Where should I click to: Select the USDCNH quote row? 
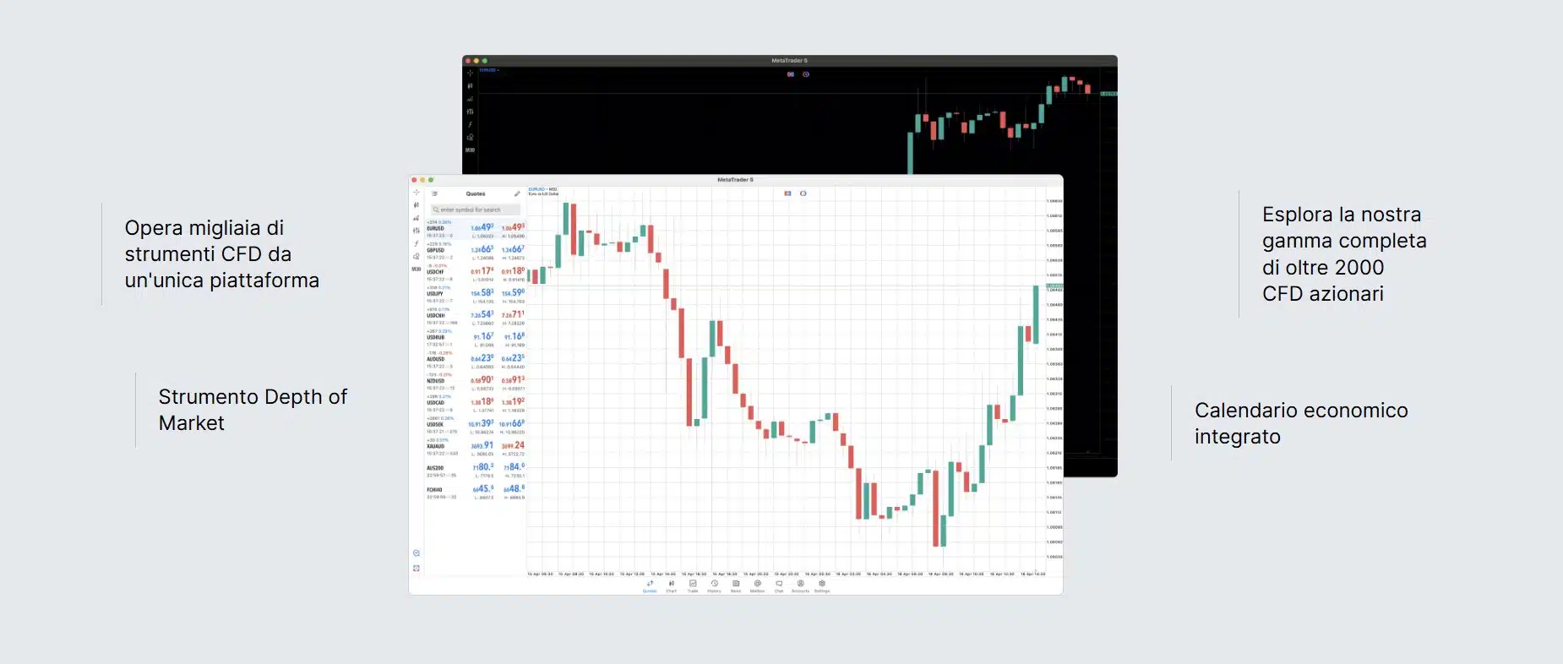pos(475,317)
